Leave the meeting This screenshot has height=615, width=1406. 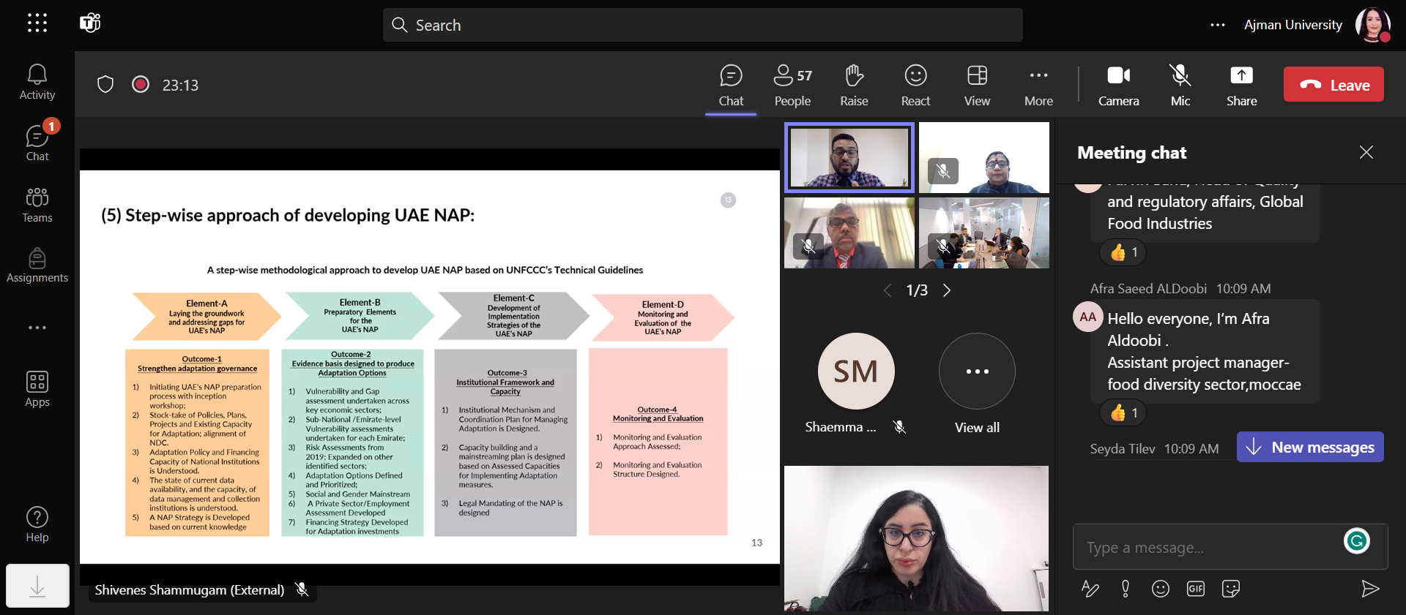point(1334,85)
